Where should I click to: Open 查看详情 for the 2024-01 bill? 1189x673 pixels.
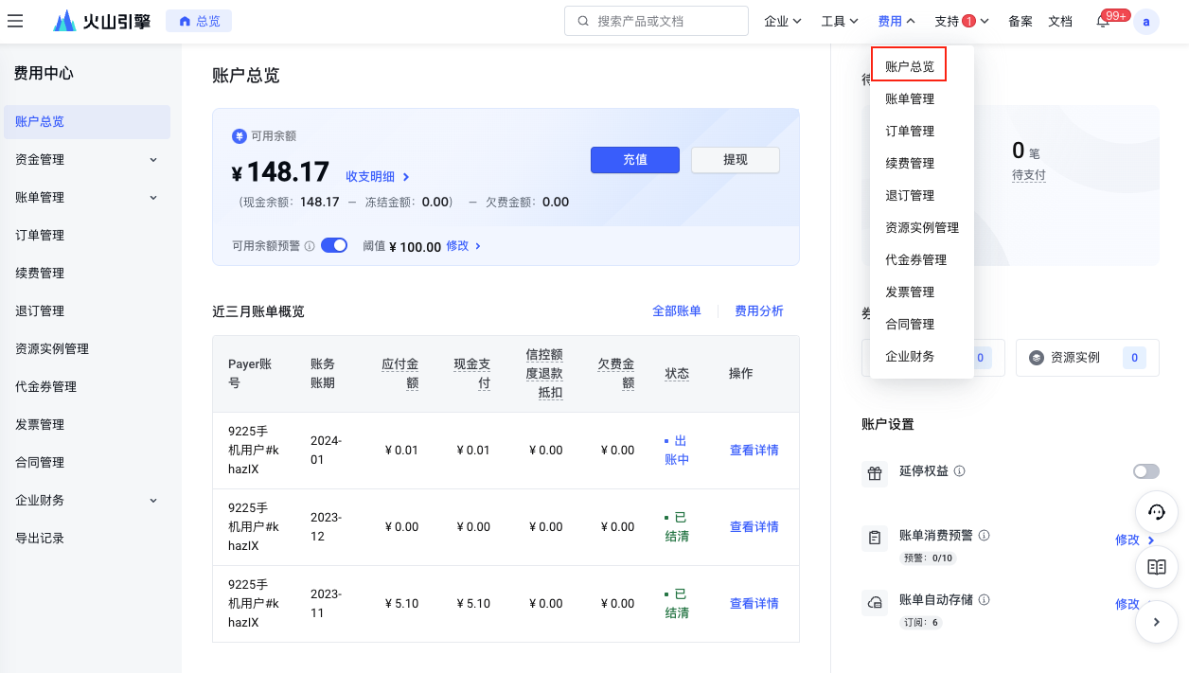pos(754,451)
